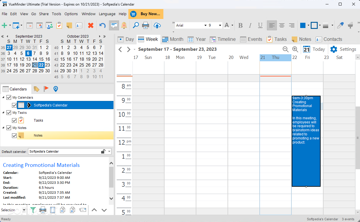This screenshot has width=360, height=222.
Task: Click the align center icon
Action: click(282, 25)
